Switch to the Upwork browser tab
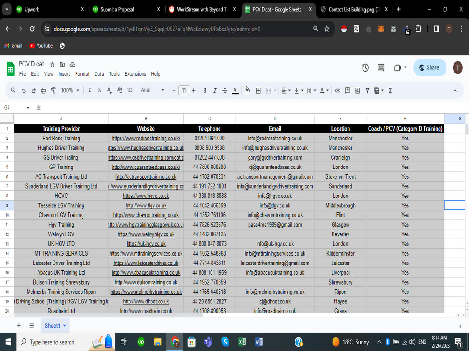Viewport: 469px width, 351px height. (x=50, y=9)
